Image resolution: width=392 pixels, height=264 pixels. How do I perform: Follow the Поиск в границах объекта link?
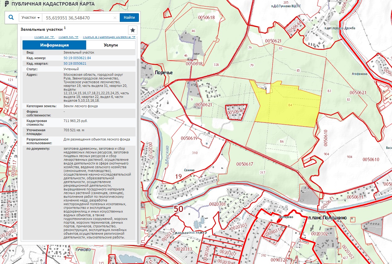(109, 37)
